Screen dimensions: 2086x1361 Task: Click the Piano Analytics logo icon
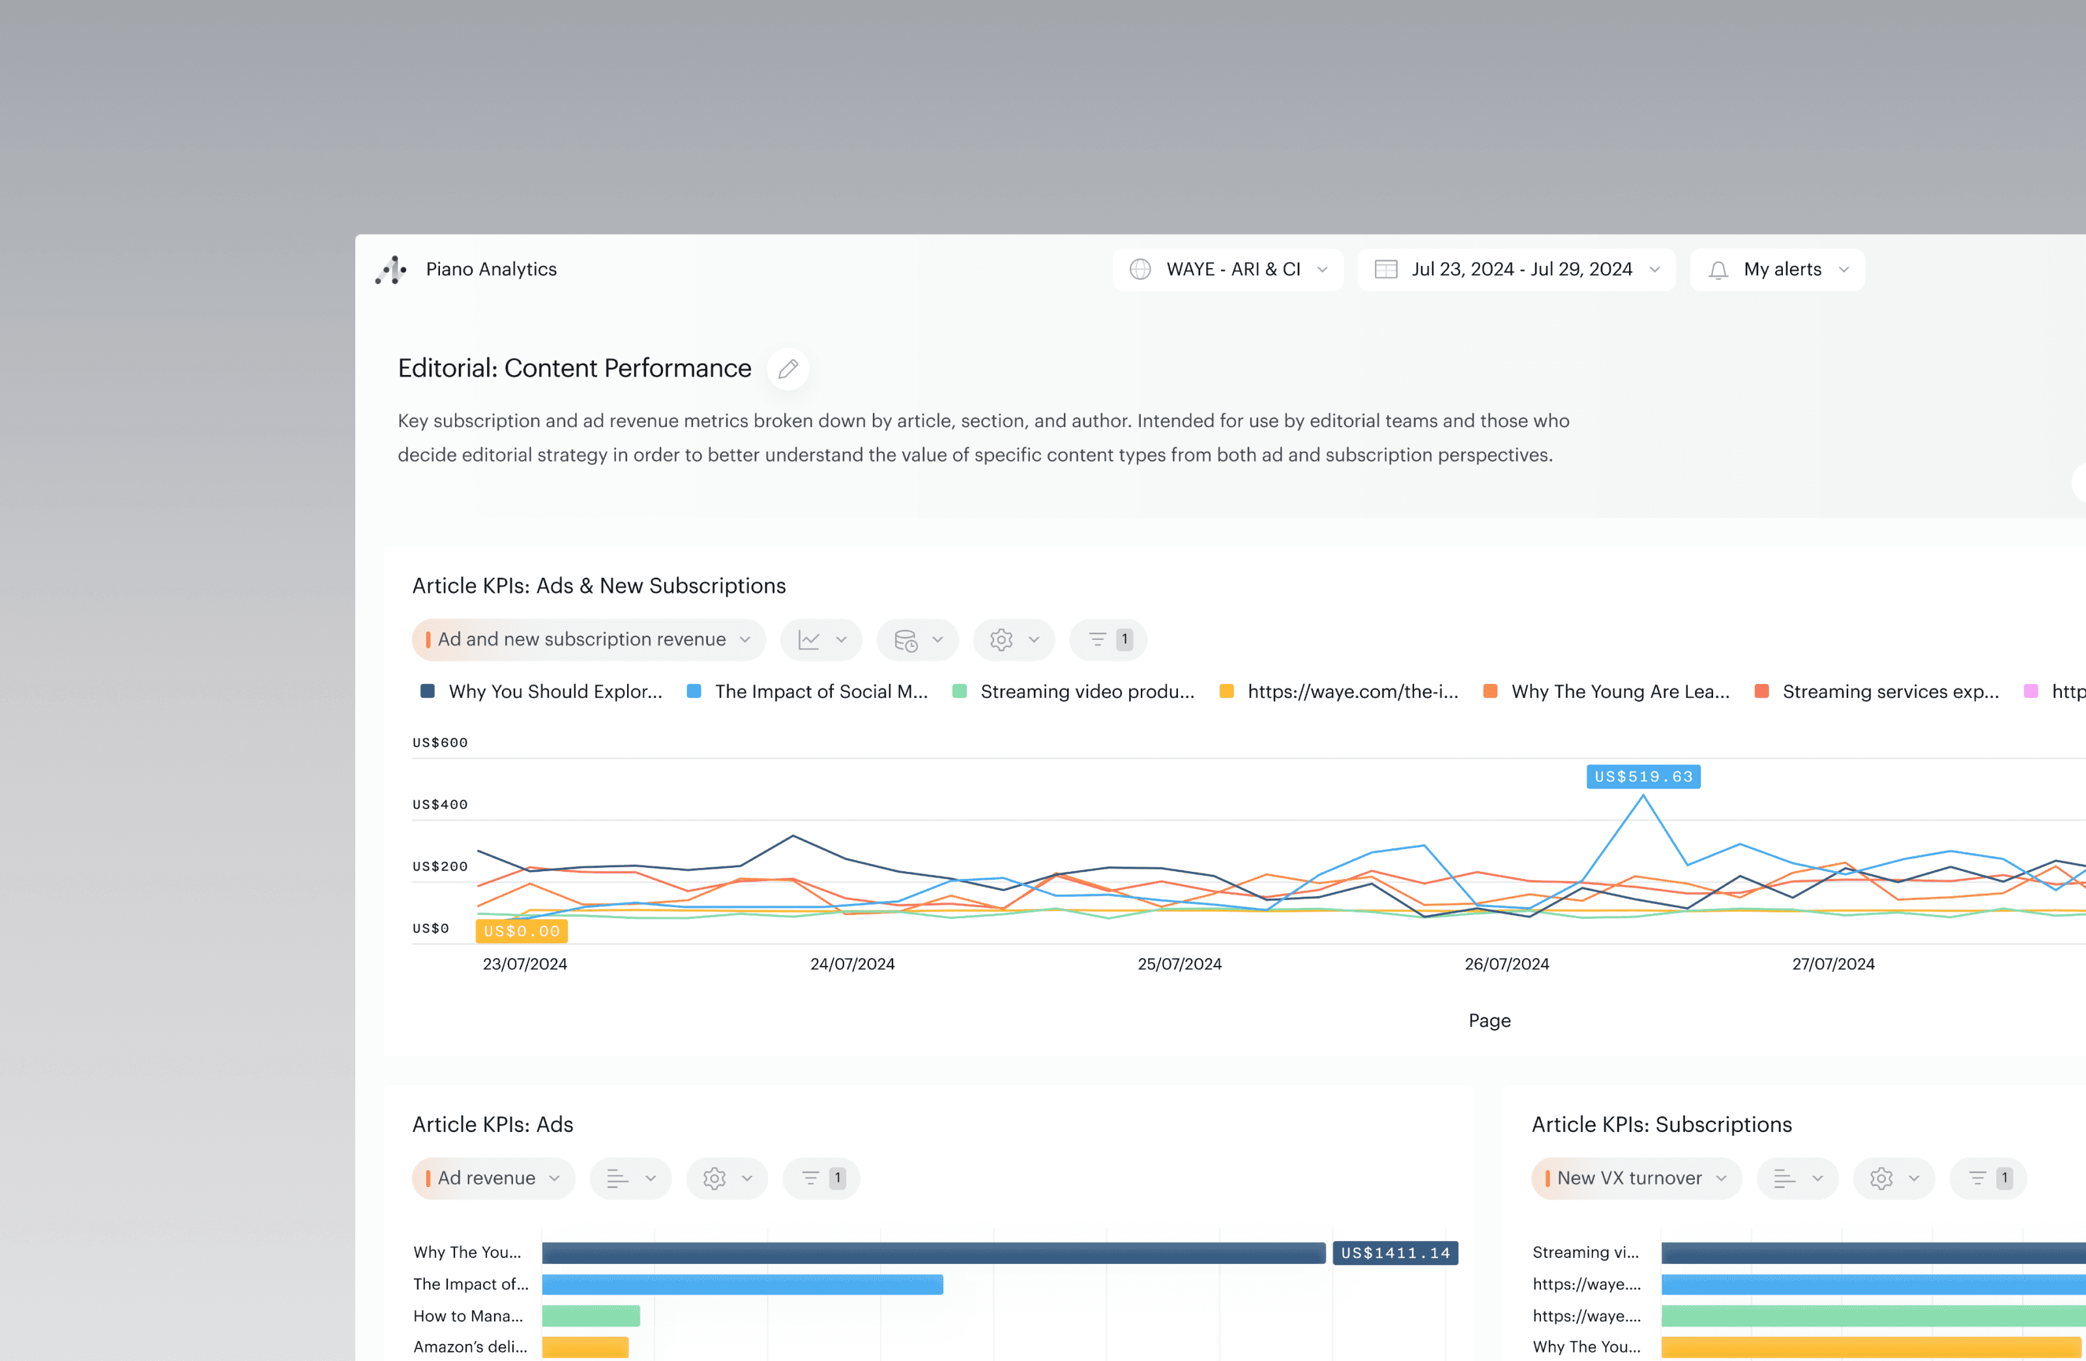pyautogui.click(x=391, y=270)
